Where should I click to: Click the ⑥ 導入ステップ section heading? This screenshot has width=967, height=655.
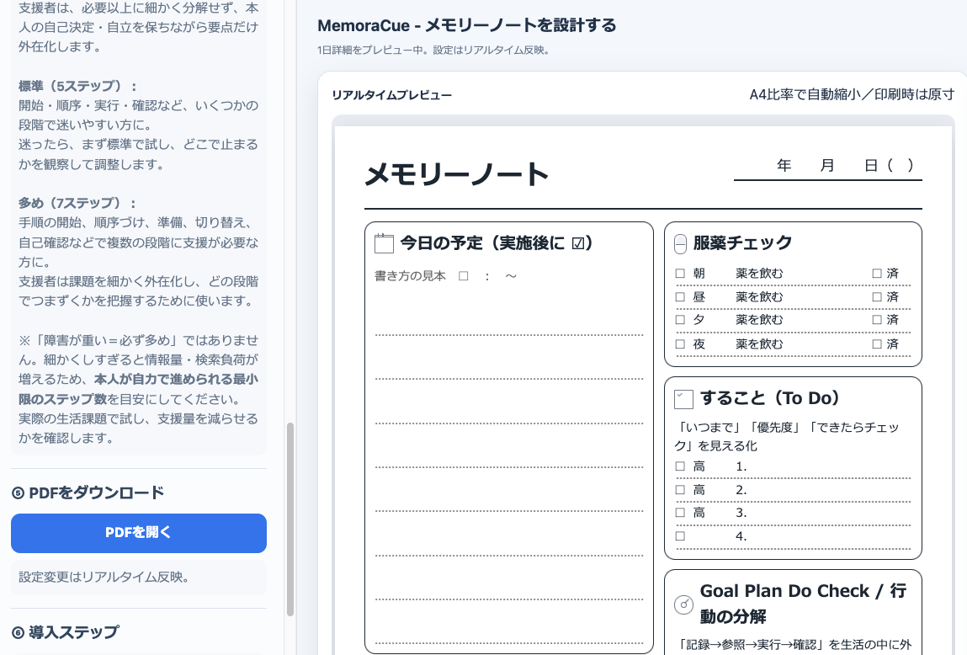tap(66, 632)
